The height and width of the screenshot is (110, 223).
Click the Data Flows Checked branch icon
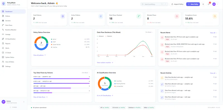point(139,16)
